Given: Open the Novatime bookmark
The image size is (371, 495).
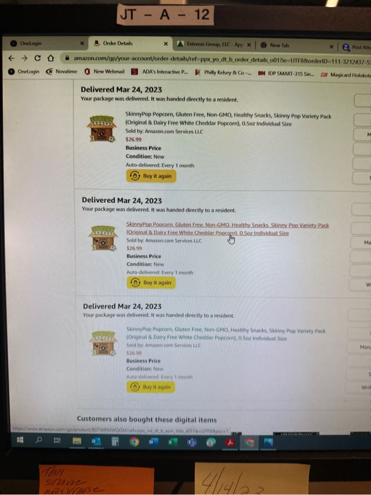Looking at the screenshot, I should coord(62,72).
